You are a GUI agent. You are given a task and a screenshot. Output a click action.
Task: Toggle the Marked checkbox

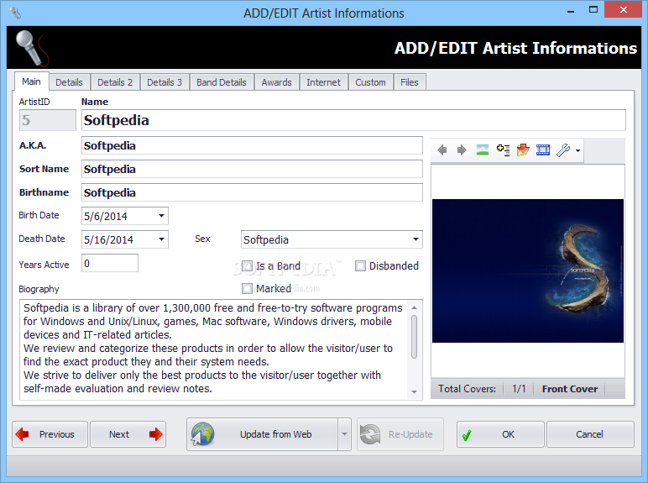(x=247, y=288)
